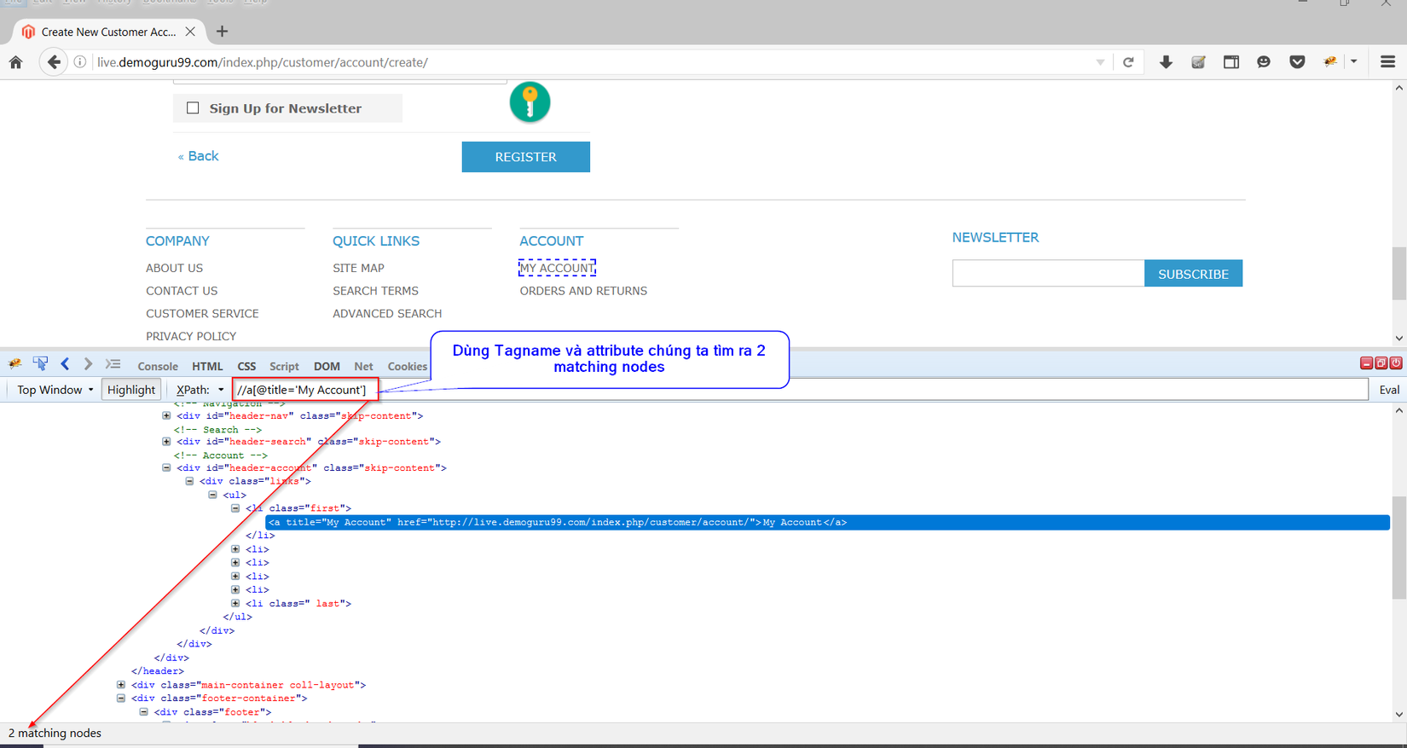The height and width of the screenshot is (748, 1407).
Task: Open a new browser tab
Action: coord(222,32)
